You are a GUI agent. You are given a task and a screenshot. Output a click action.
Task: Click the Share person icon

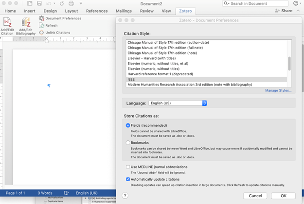pyautogui.click(x=277, y=11)
